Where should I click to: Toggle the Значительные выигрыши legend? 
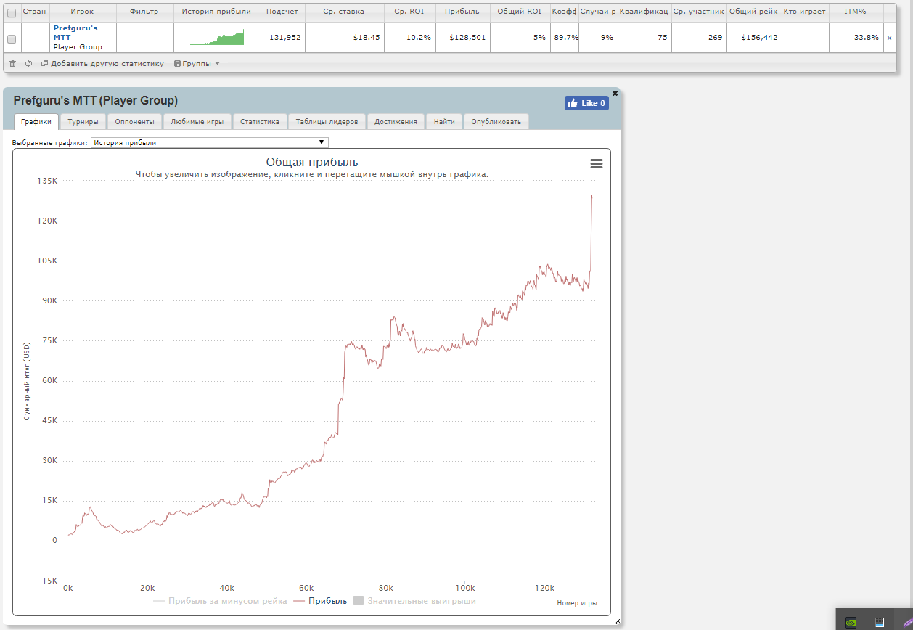tap(414, 601)
